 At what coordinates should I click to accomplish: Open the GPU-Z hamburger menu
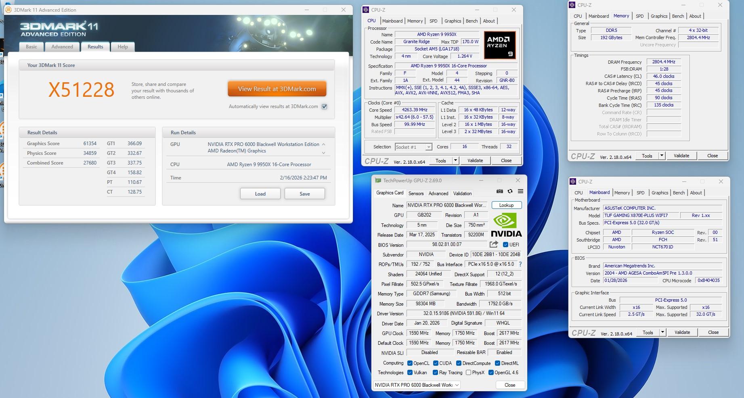(x=520, y=192)
